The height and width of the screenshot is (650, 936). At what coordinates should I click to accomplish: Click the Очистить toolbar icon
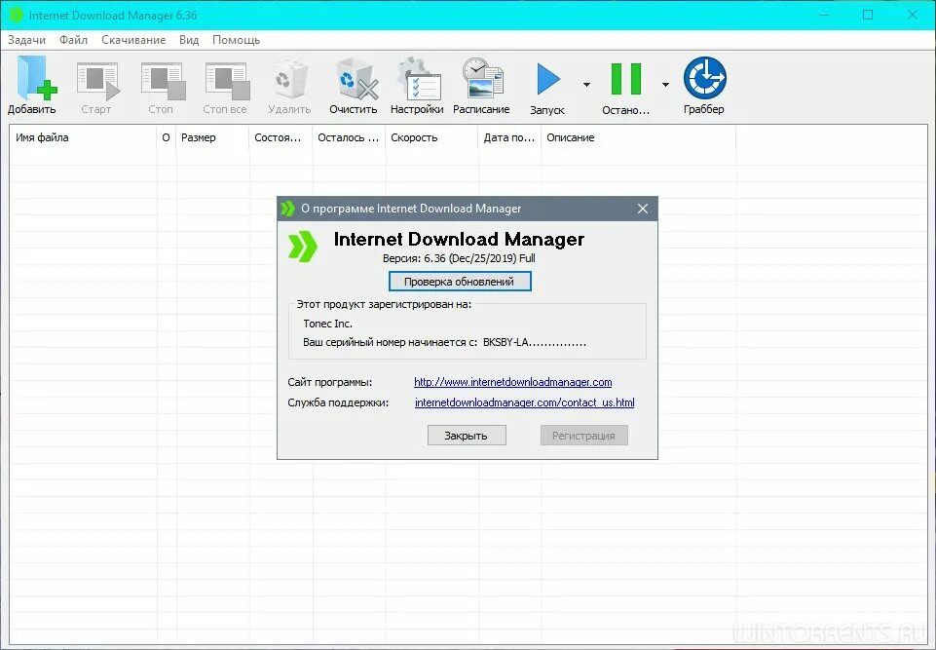tap(356, 78)
